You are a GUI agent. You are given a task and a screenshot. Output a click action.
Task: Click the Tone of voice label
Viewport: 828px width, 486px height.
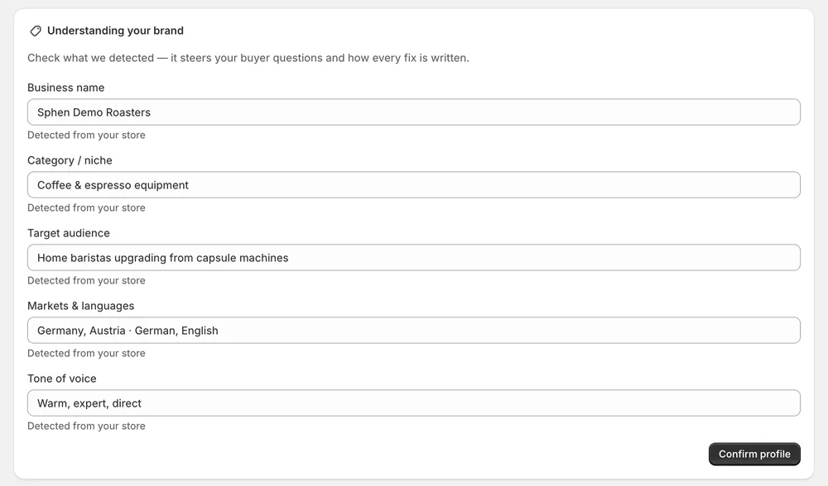[62, 379]
